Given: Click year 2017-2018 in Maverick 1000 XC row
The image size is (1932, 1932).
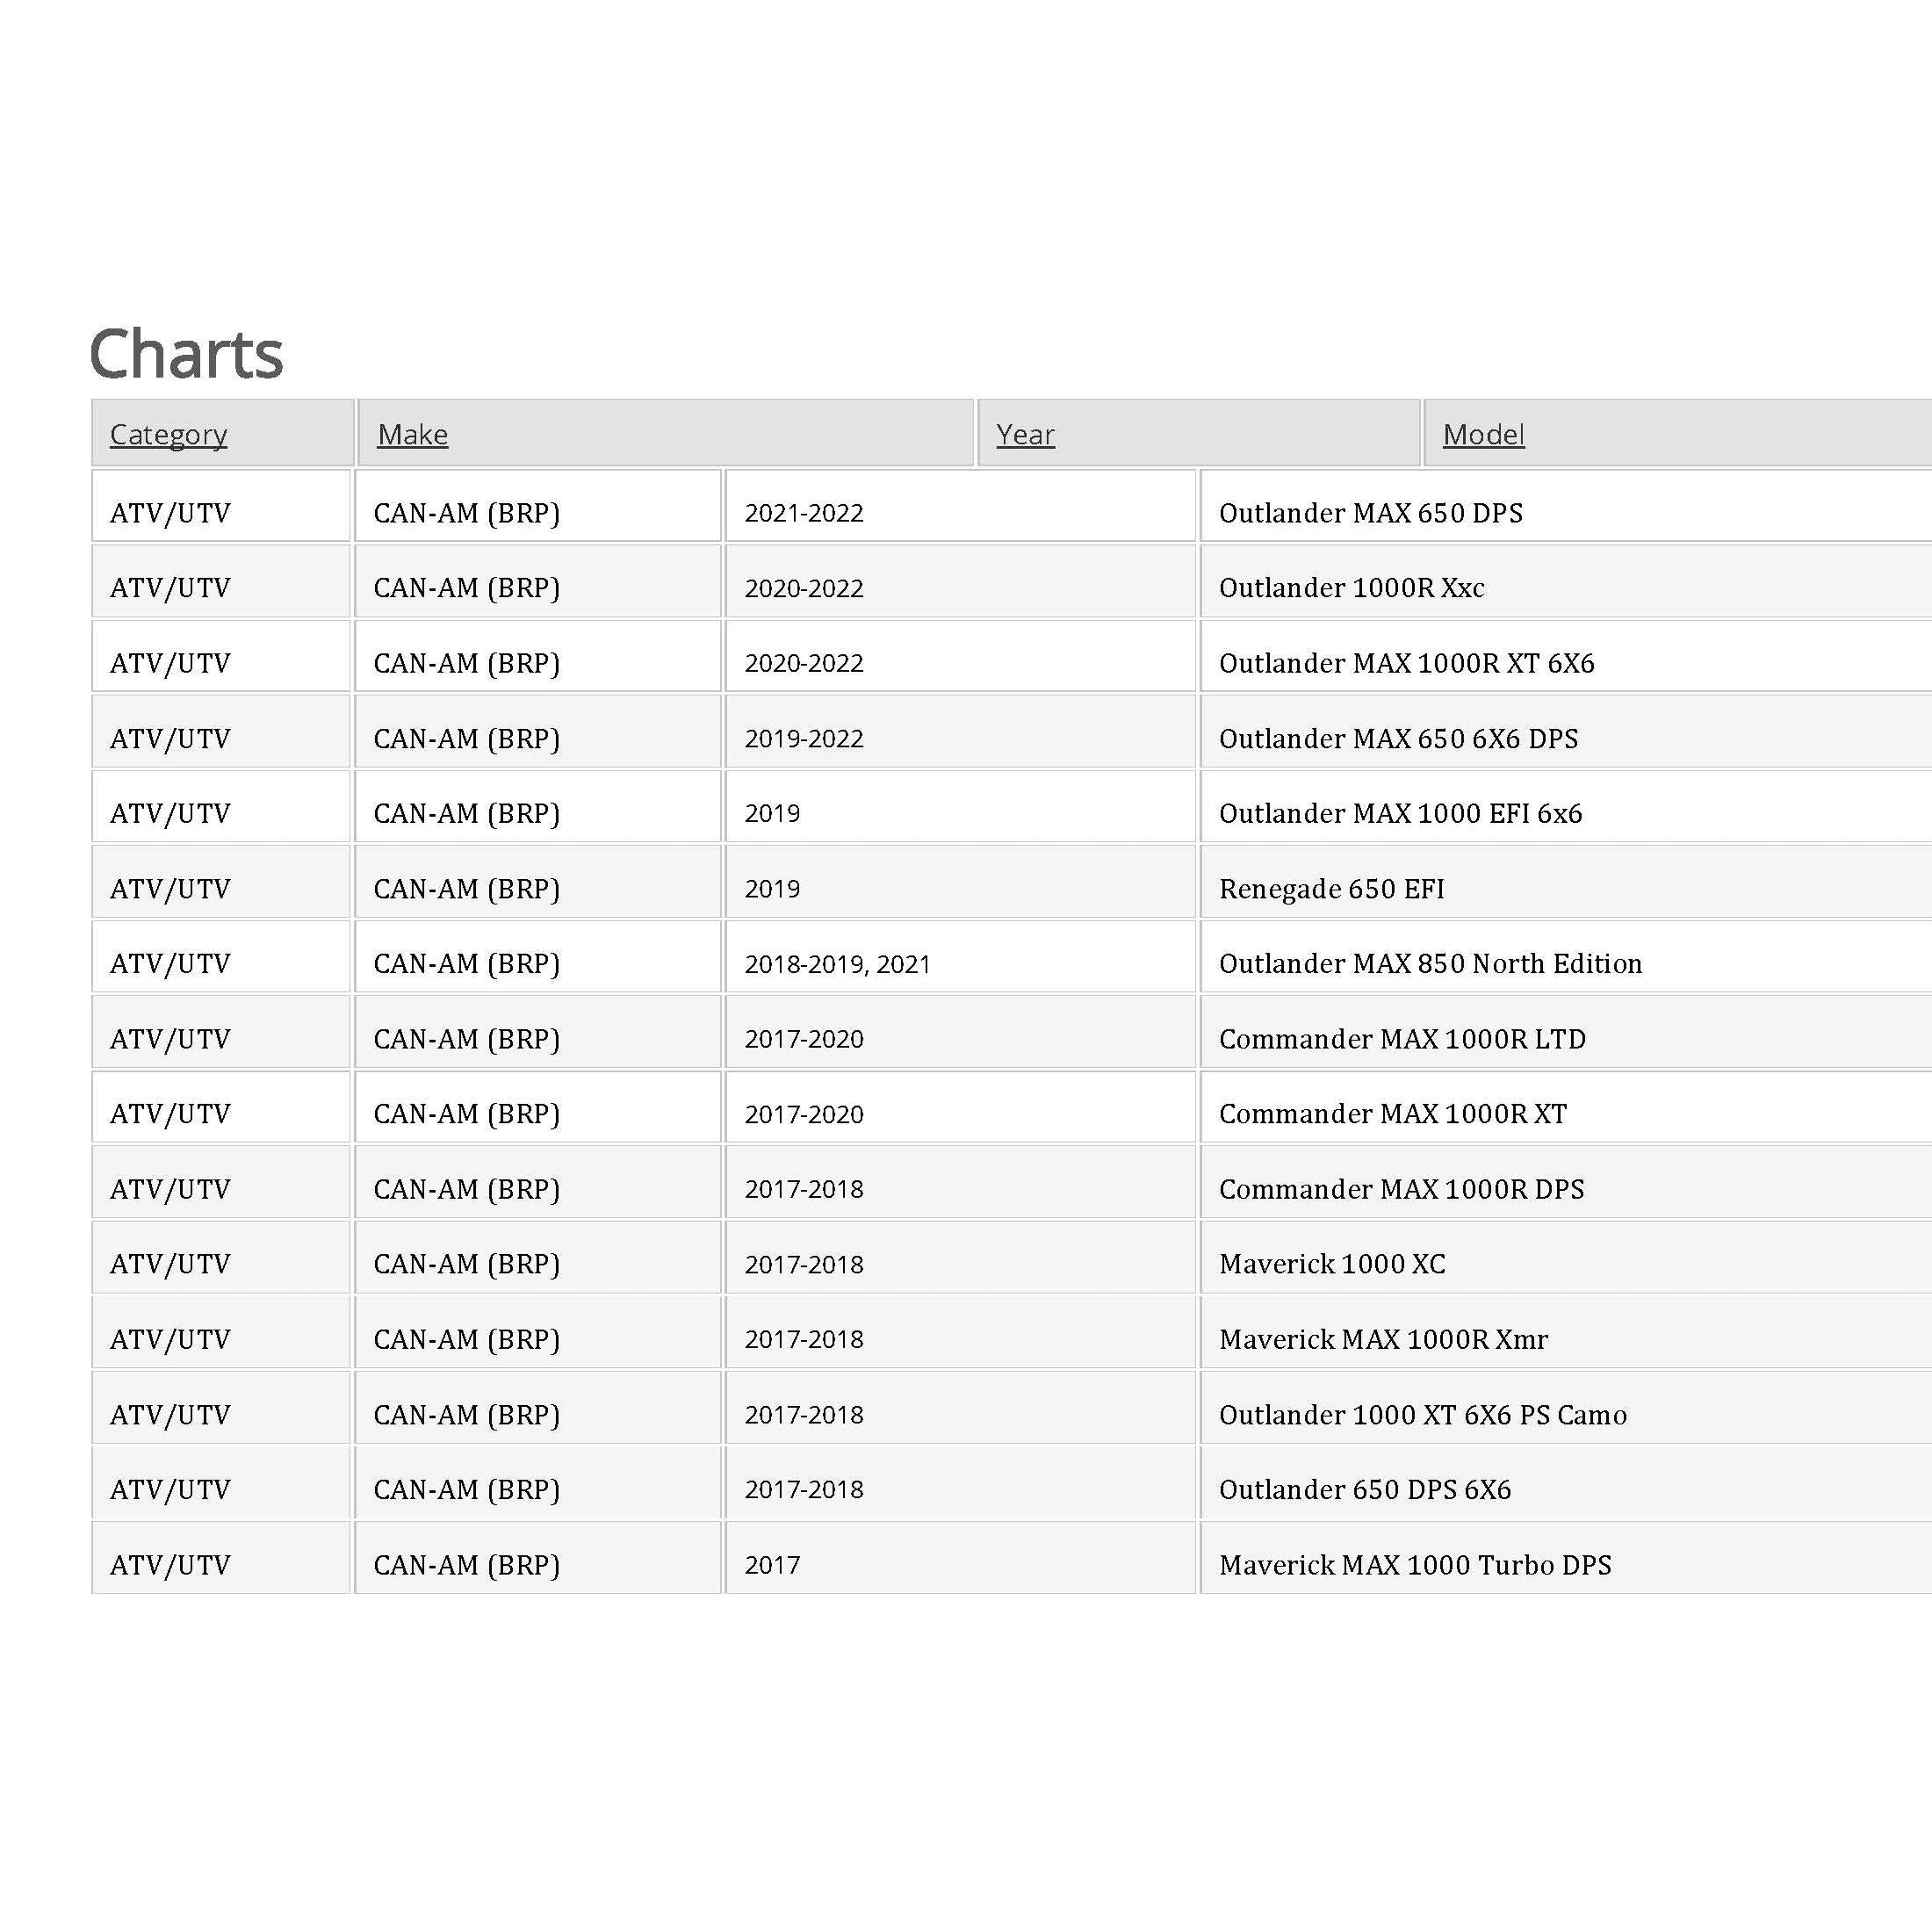Looking at the screenshot, I should coord(960,1258).
